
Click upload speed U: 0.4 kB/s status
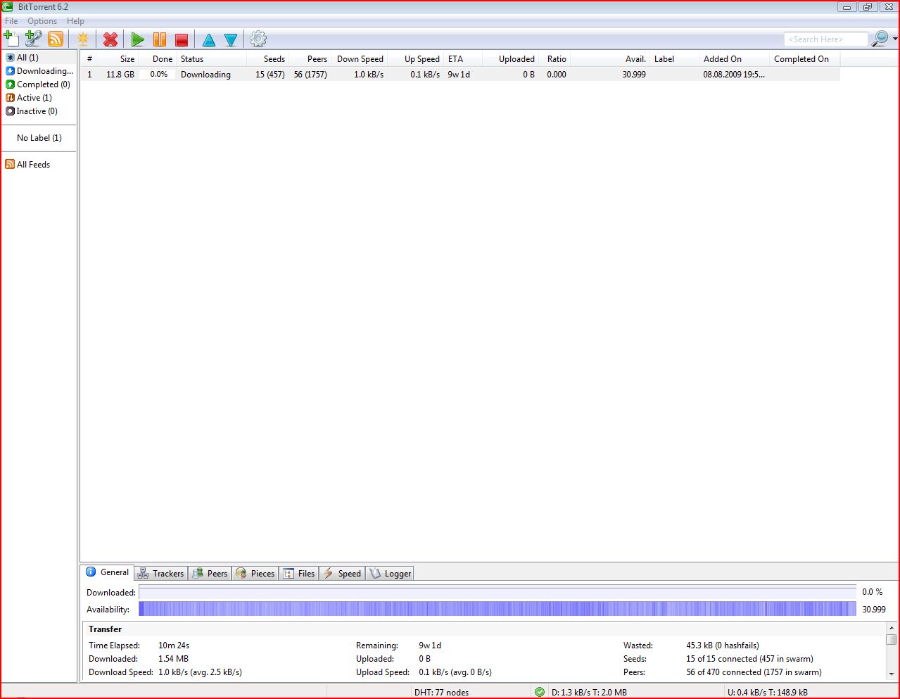pos(767,693)
